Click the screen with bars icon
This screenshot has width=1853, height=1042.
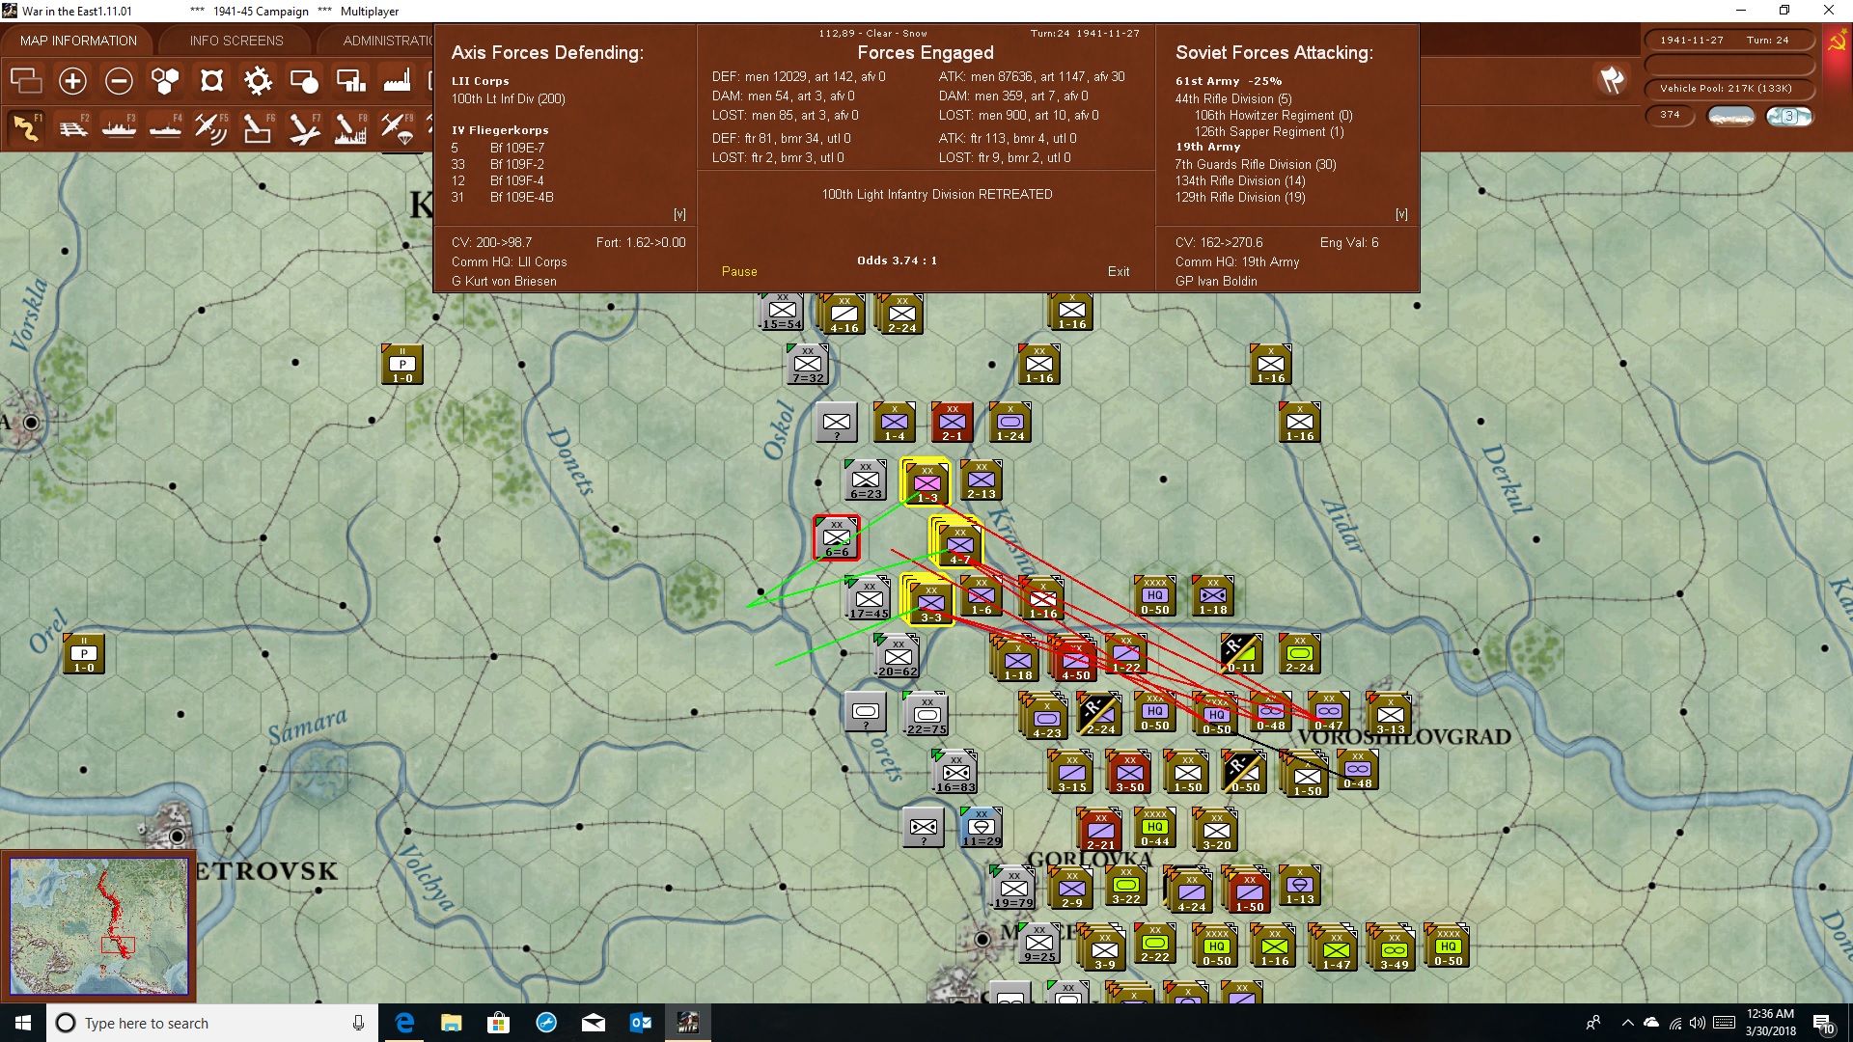pos(350,81)
